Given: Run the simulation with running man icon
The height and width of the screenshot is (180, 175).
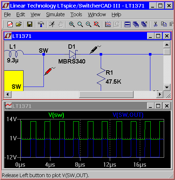Looking at the screenshot, I should pos(52,25).
